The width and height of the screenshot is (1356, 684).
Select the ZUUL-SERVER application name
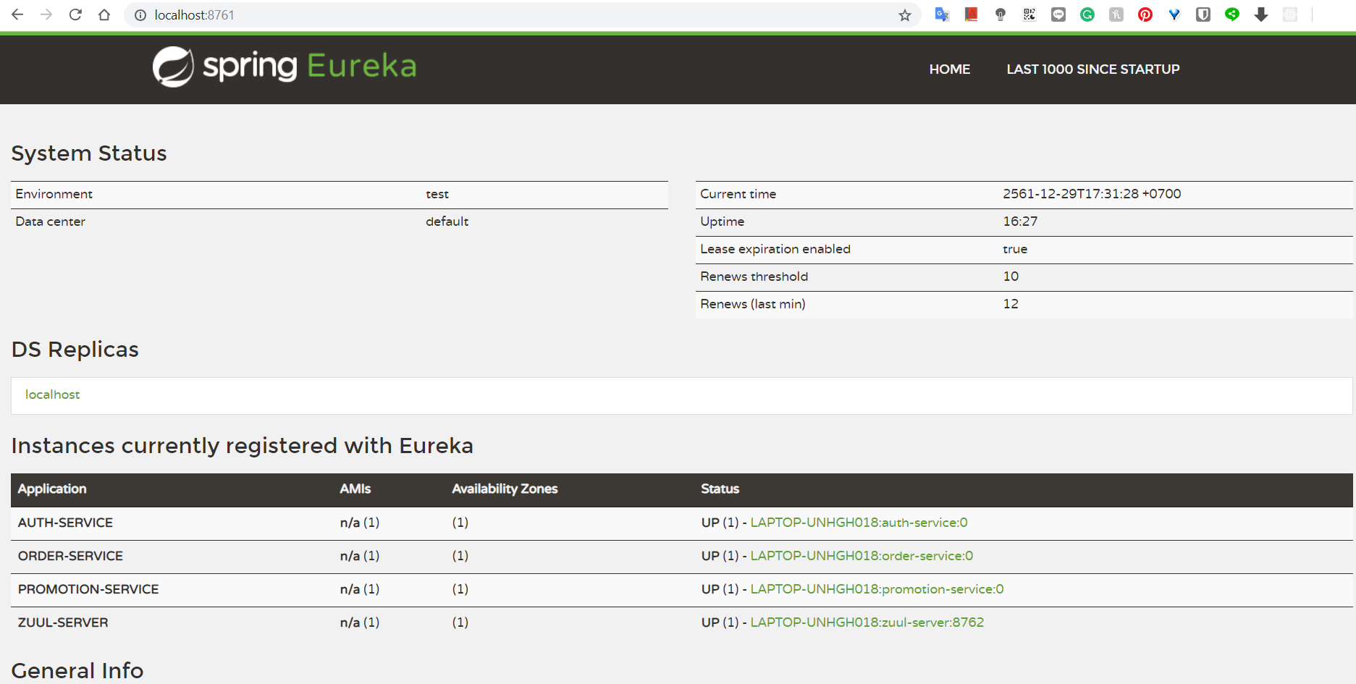coord(63,622)
